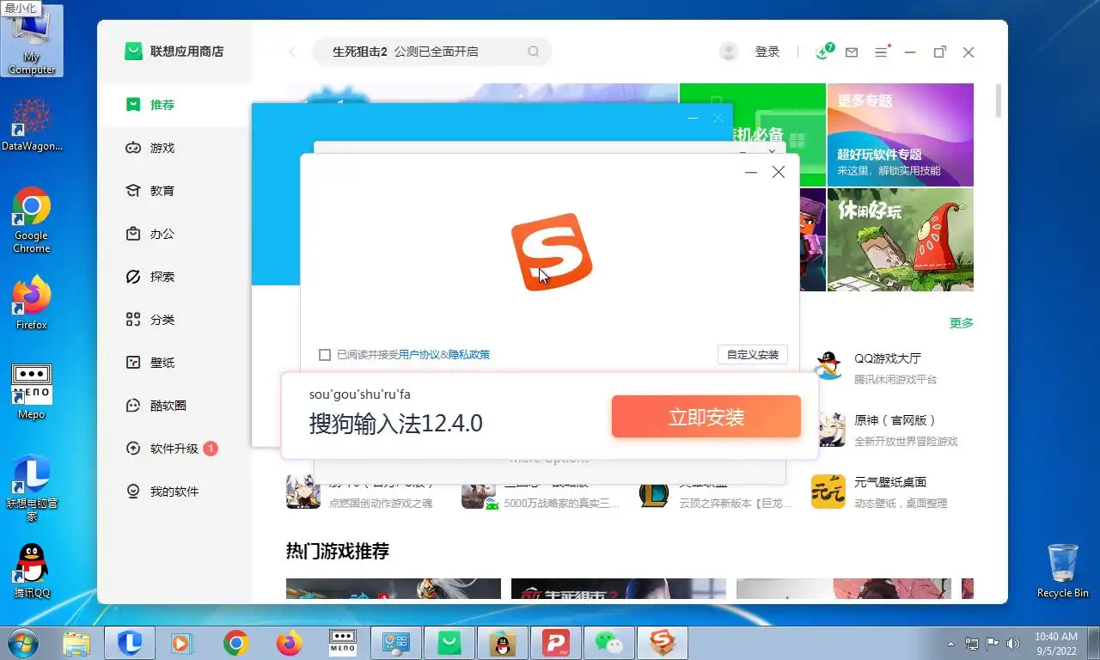This screenshot has width=1100, height=660.
Task: Open the 原神（官网版）app entry
Action: [x=894, y=430]
